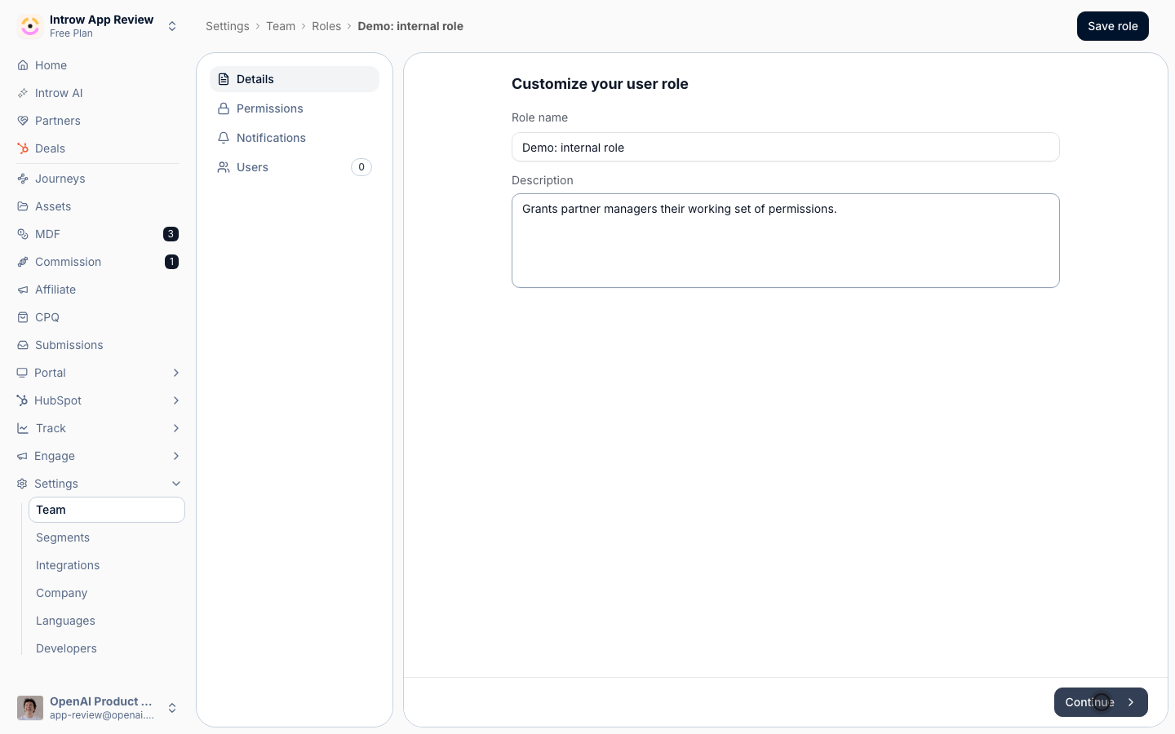This screenshot has width=1175, height=734.
Task: Click the Commission icon in sidebar
Action: (23, 262)
